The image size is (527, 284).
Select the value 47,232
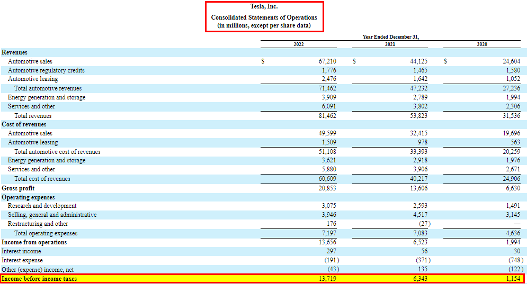(419, 88)
